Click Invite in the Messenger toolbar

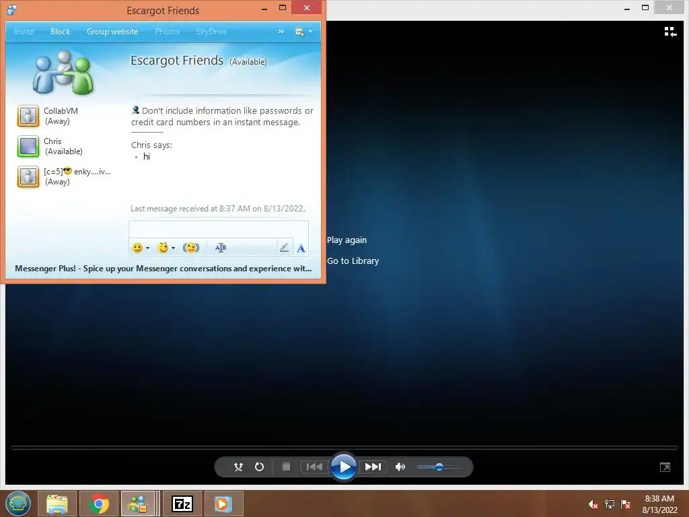pos(24,32)
